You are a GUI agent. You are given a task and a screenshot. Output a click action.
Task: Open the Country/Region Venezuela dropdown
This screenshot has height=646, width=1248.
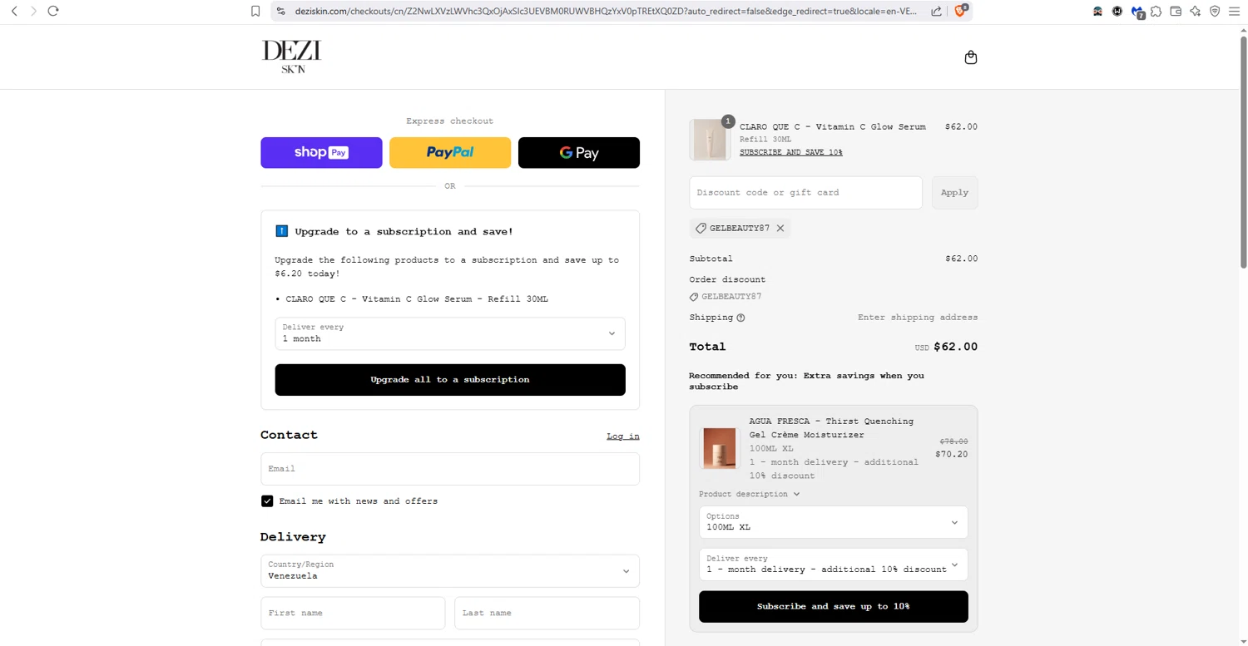(x=450, y=571)
